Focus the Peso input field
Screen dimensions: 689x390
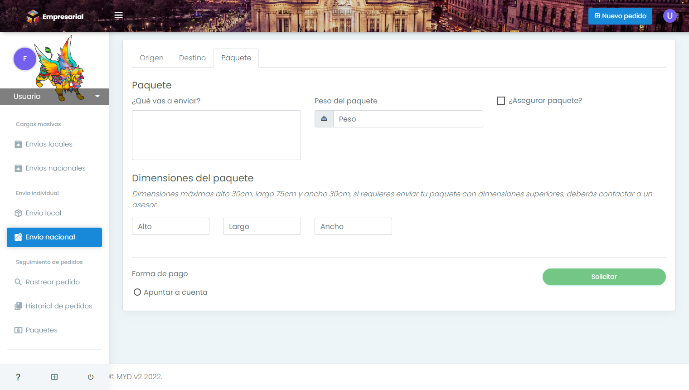point(408,119)
